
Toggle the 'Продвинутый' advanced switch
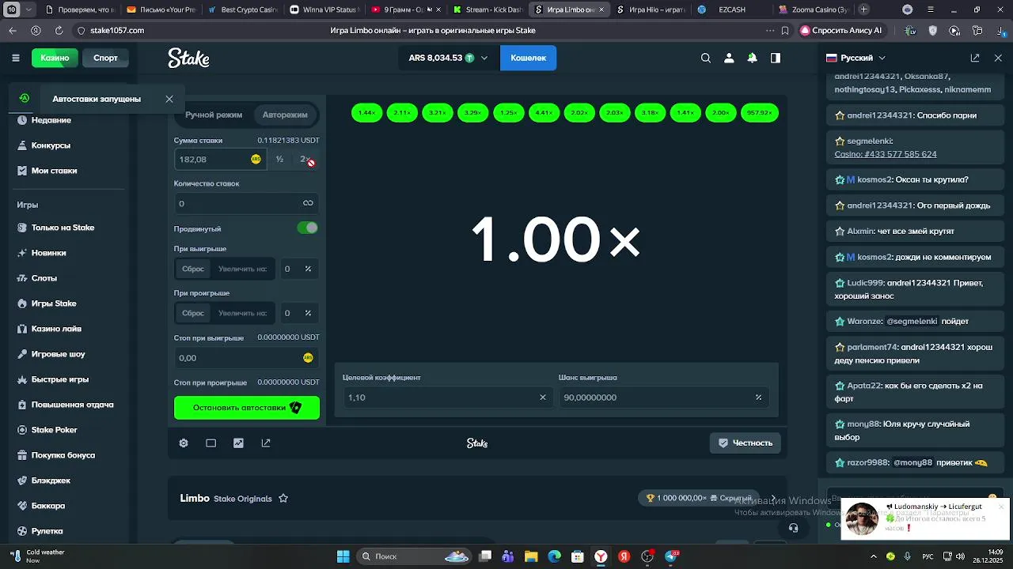(307, 228)
